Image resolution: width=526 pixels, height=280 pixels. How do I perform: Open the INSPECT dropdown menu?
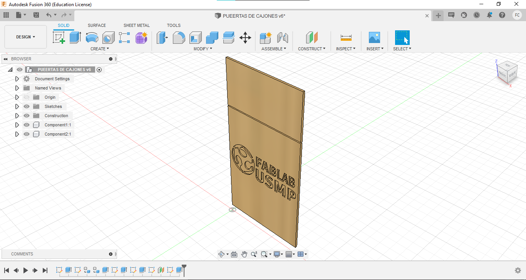[346, 49]
